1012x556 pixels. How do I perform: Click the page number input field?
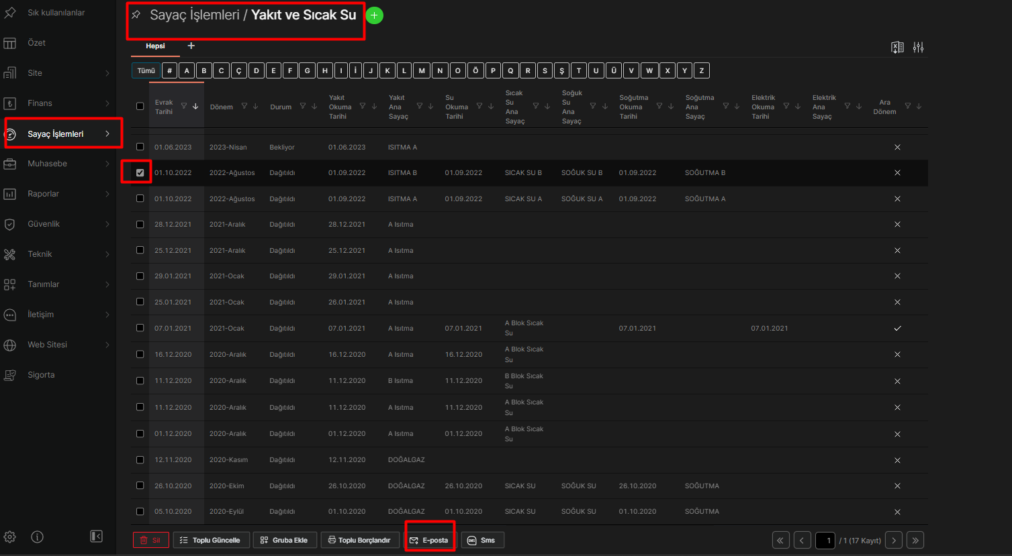825,541
